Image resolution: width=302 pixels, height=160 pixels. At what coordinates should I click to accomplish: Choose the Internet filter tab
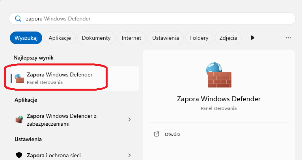[x=131, y=38]
